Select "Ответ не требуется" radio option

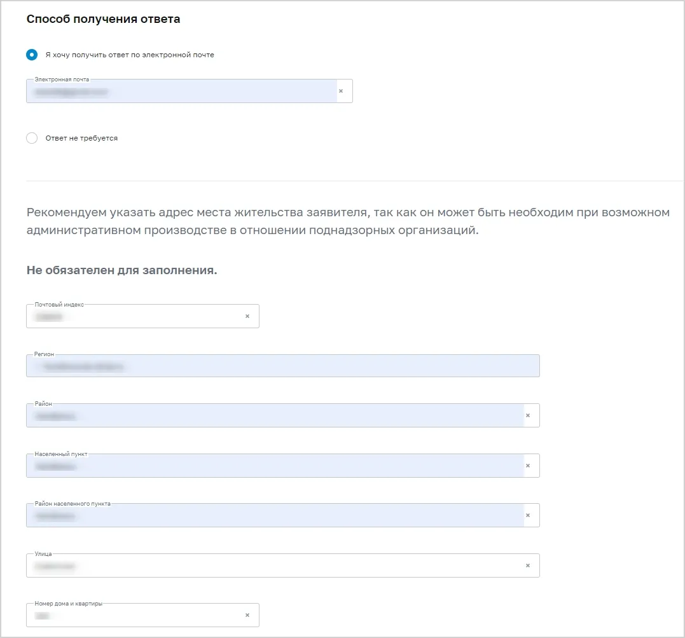click(x=31, y=138)
